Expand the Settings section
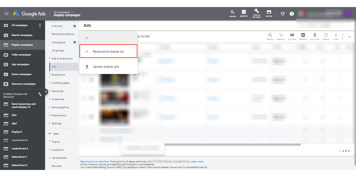 (x=57, y=124)
